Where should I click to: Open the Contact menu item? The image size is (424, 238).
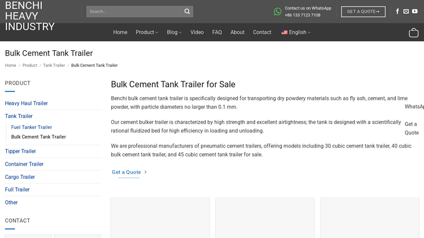[x=262, y=32]
